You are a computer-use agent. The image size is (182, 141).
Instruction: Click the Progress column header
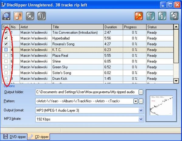[135, 27]
